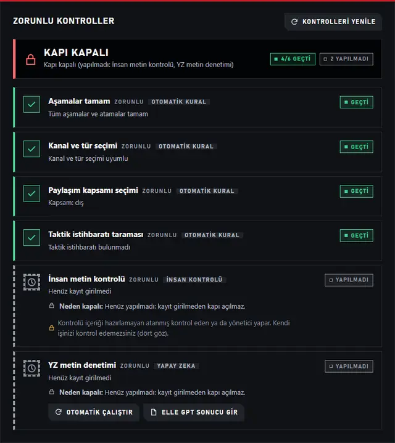Click the 2 Yapılmadı badge in header
This screenshot has width=395, height=443.
point(346,59)
